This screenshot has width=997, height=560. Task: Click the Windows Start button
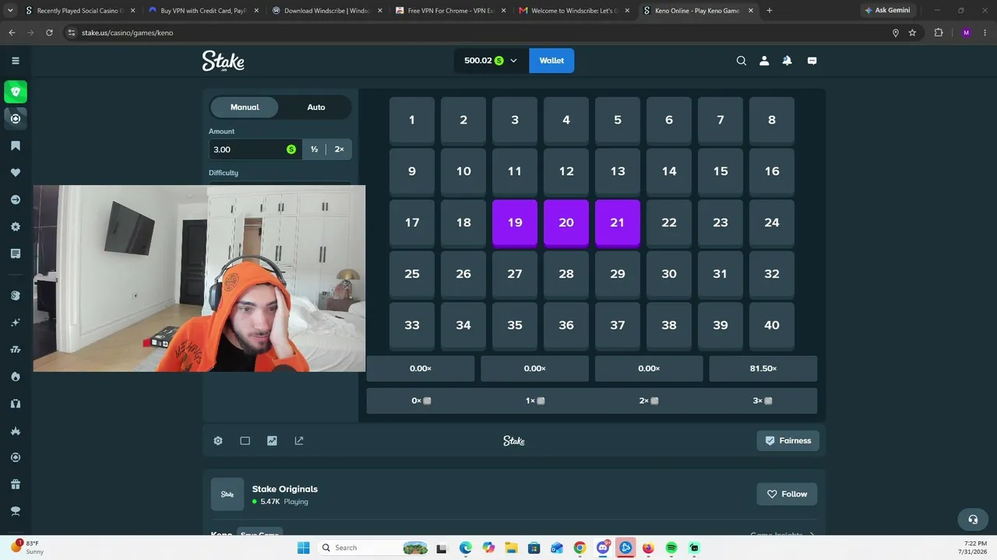(x=303, y=548)
